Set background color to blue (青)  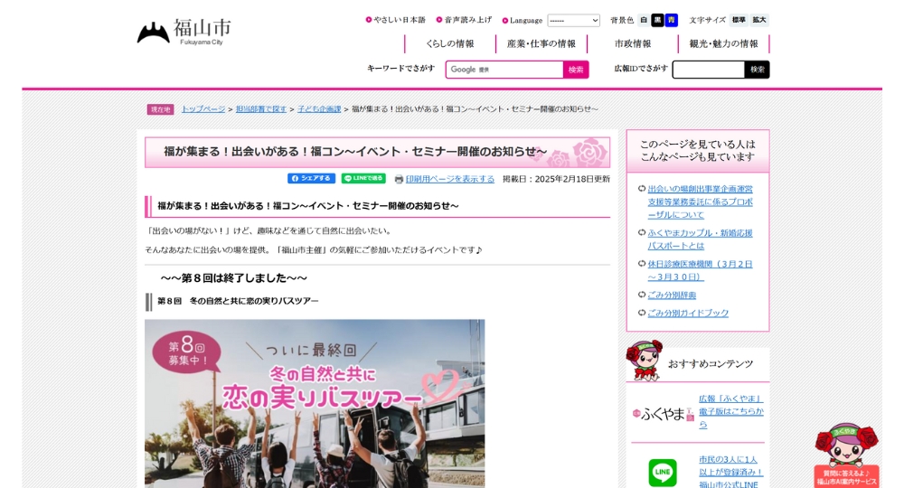[x=671, y=20]
